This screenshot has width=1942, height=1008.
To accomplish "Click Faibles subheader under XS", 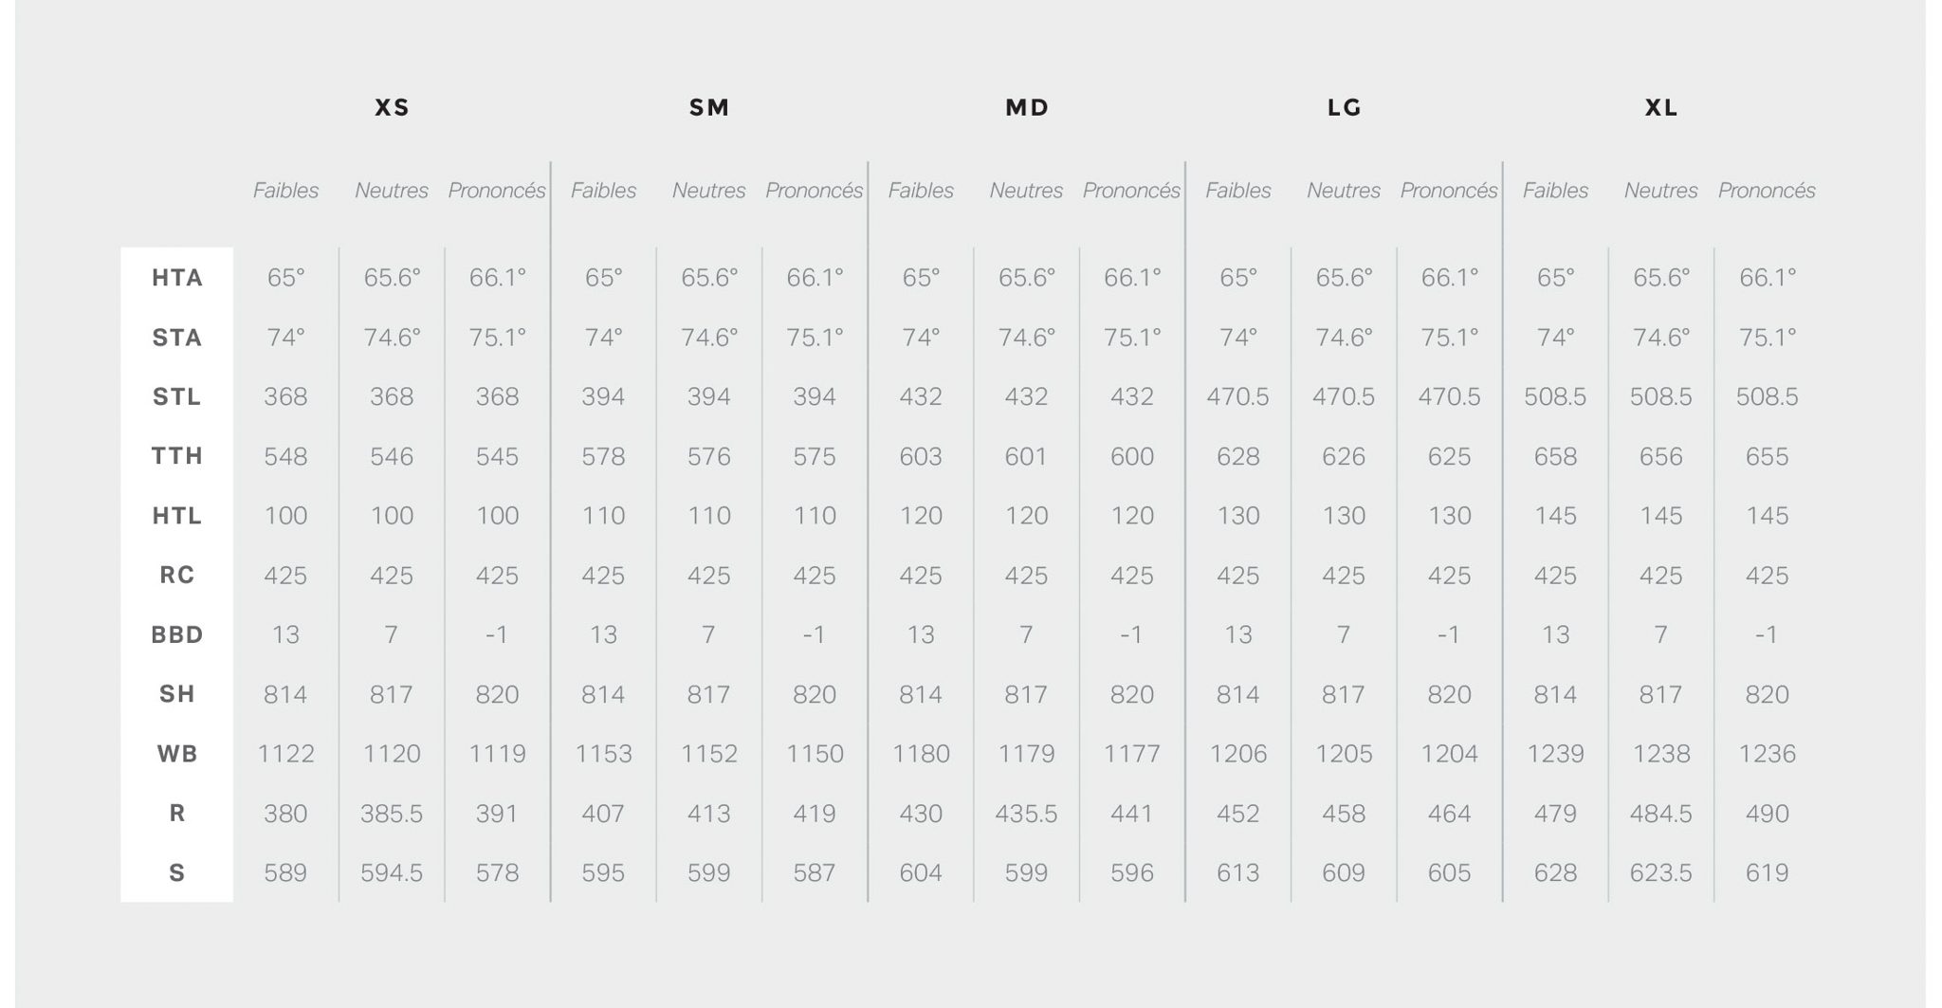I will pos(285,191).
